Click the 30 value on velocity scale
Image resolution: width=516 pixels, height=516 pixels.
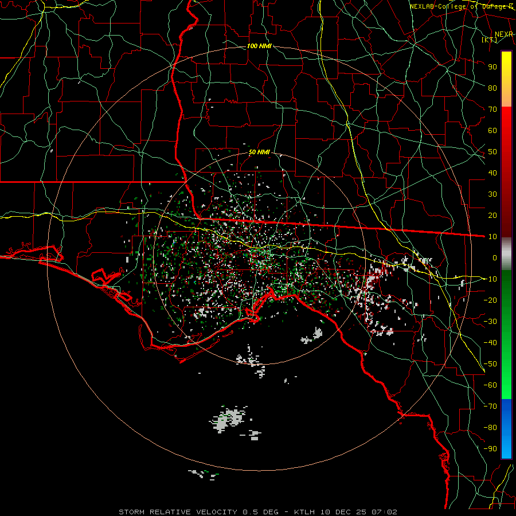coord(492,194)
